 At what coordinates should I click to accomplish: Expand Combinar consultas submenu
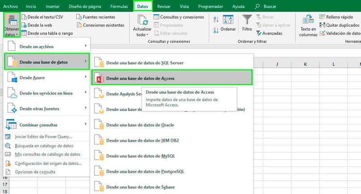[47, 125]
